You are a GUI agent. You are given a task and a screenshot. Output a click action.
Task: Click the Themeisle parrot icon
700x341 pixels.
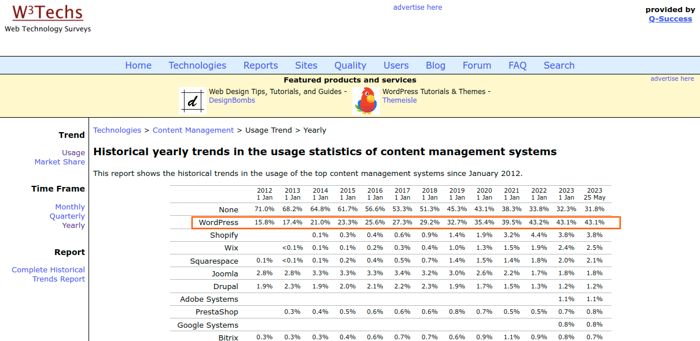point(366,99)
